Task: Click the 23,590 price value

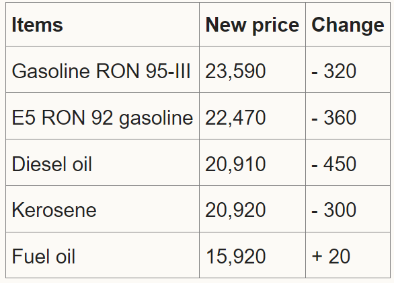Action: tap(235, 71)
